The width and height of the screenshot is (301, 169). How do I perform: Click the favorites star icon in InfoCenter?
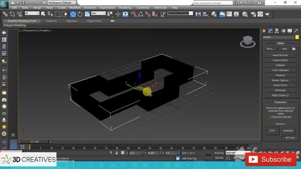tap(252, 3)
